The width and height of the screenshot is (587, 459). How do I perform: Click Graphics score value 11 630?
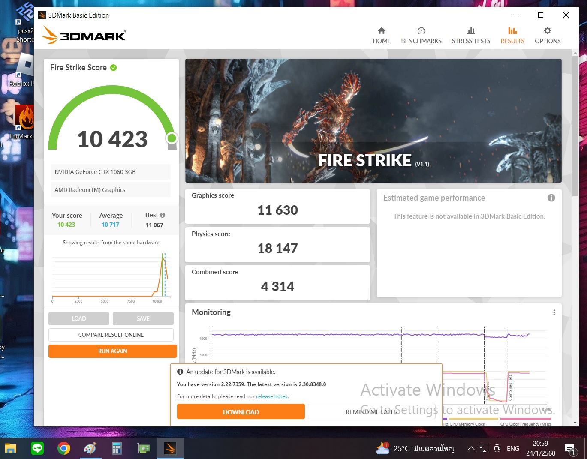tap(277, 210)
